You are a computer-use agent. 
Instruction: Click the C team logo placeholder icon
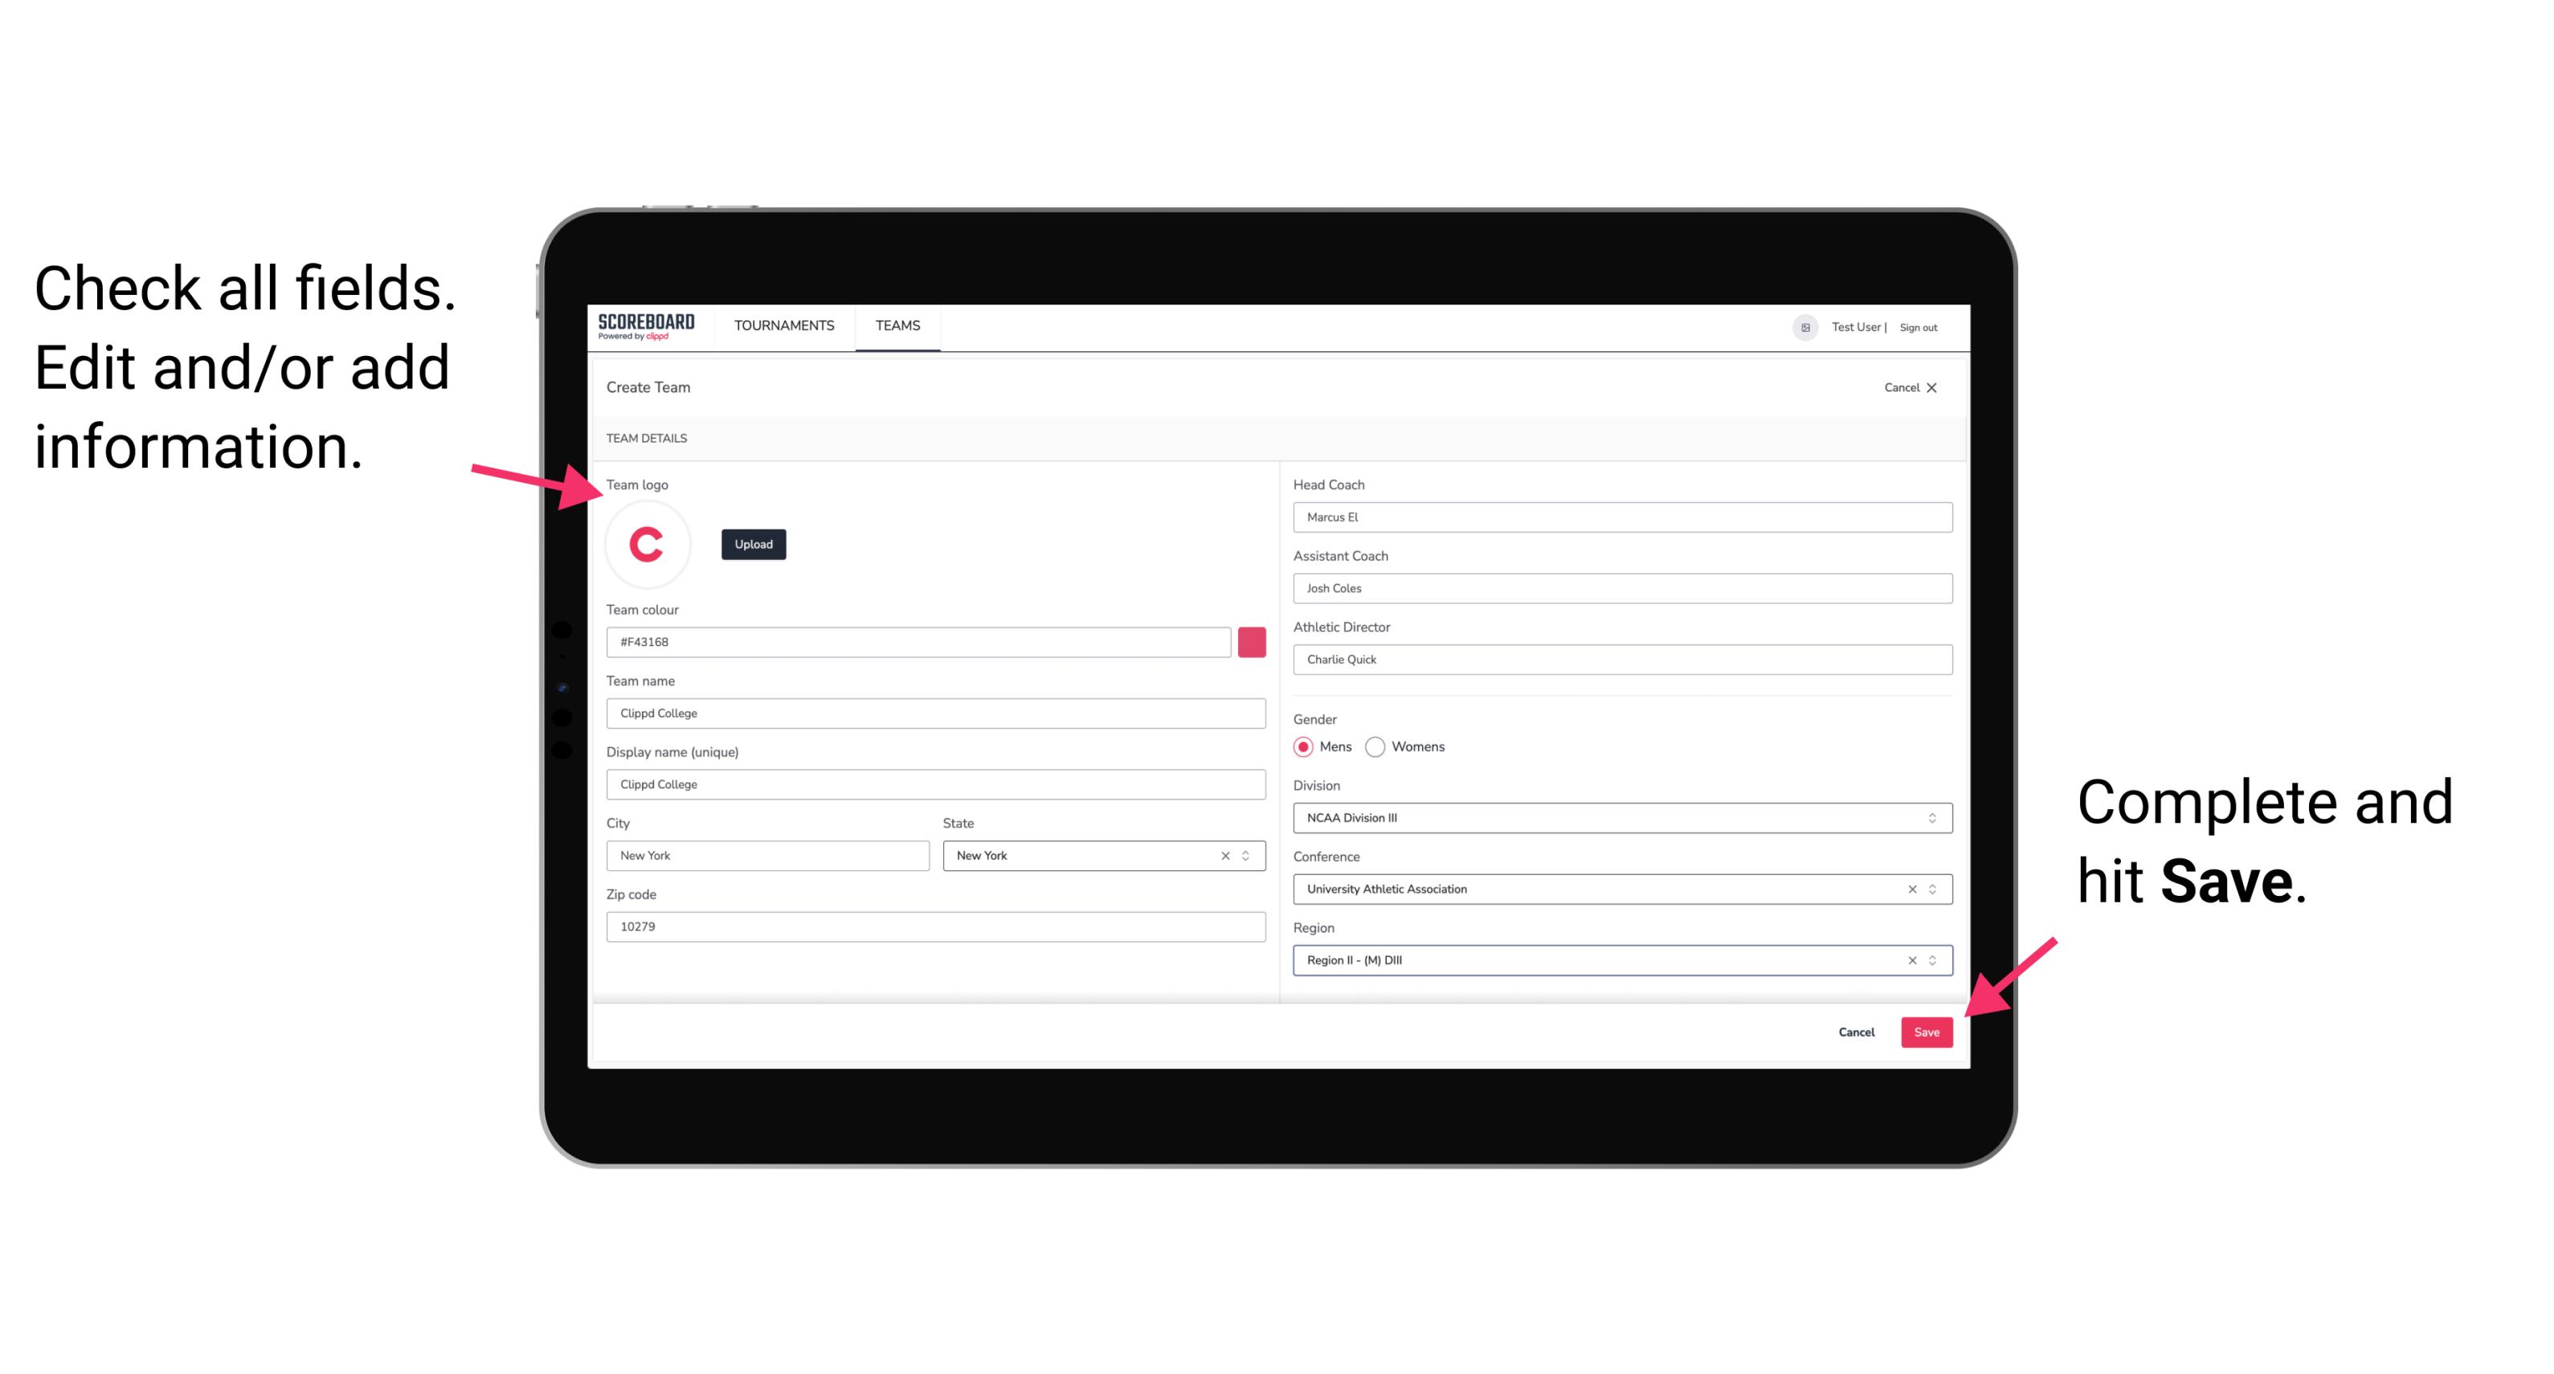[648, 545]
